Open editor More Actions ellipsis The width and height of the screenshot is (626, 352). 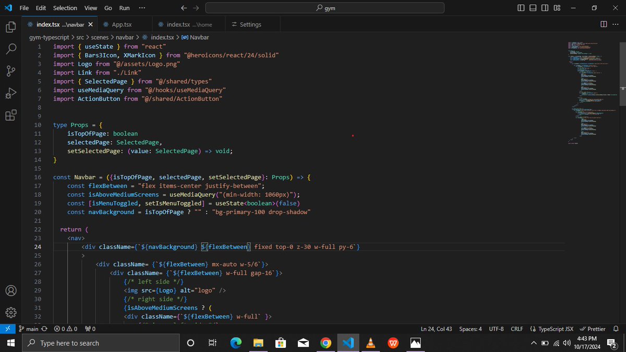616,24
